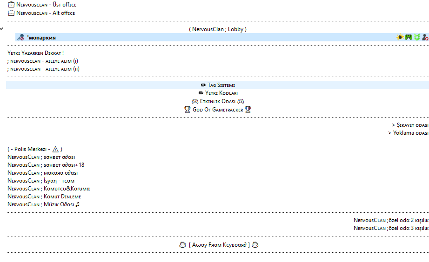The image size is (429, 262).
Task: Click the green chevrons rank badge icon
Action: point(417,37)
